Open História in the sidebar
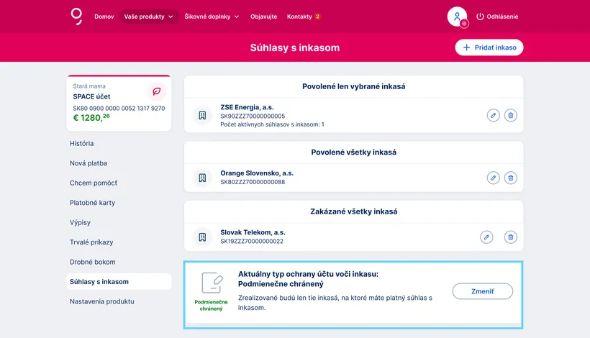The width and height of the screenshot is (590, 338). click(x=82, y=144)
